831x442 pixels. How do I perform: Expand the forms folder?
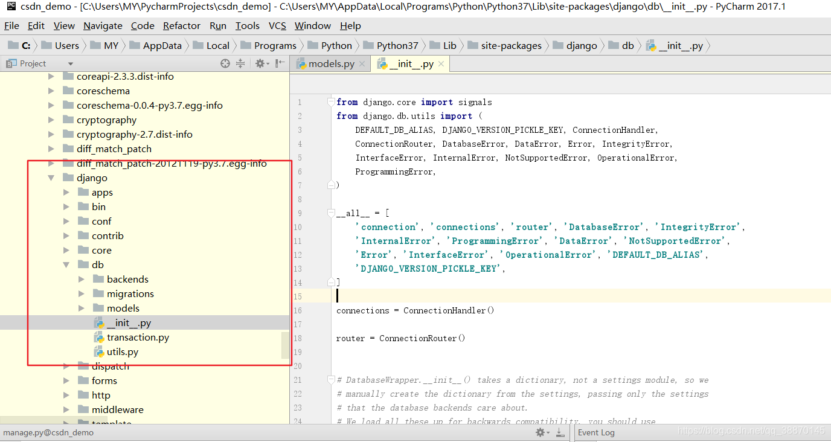(66, 381)
